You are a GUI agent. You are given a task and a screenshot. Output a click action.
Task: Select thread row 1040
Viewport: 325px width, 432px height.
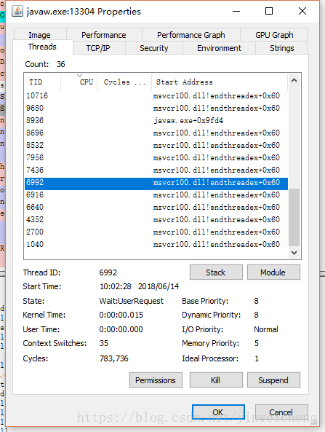156,244
